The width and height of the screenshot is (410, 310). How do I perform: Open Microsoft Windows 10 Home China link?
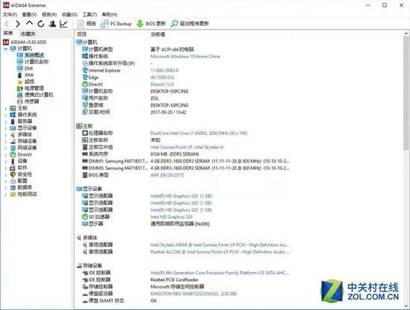tap(185, 57)
